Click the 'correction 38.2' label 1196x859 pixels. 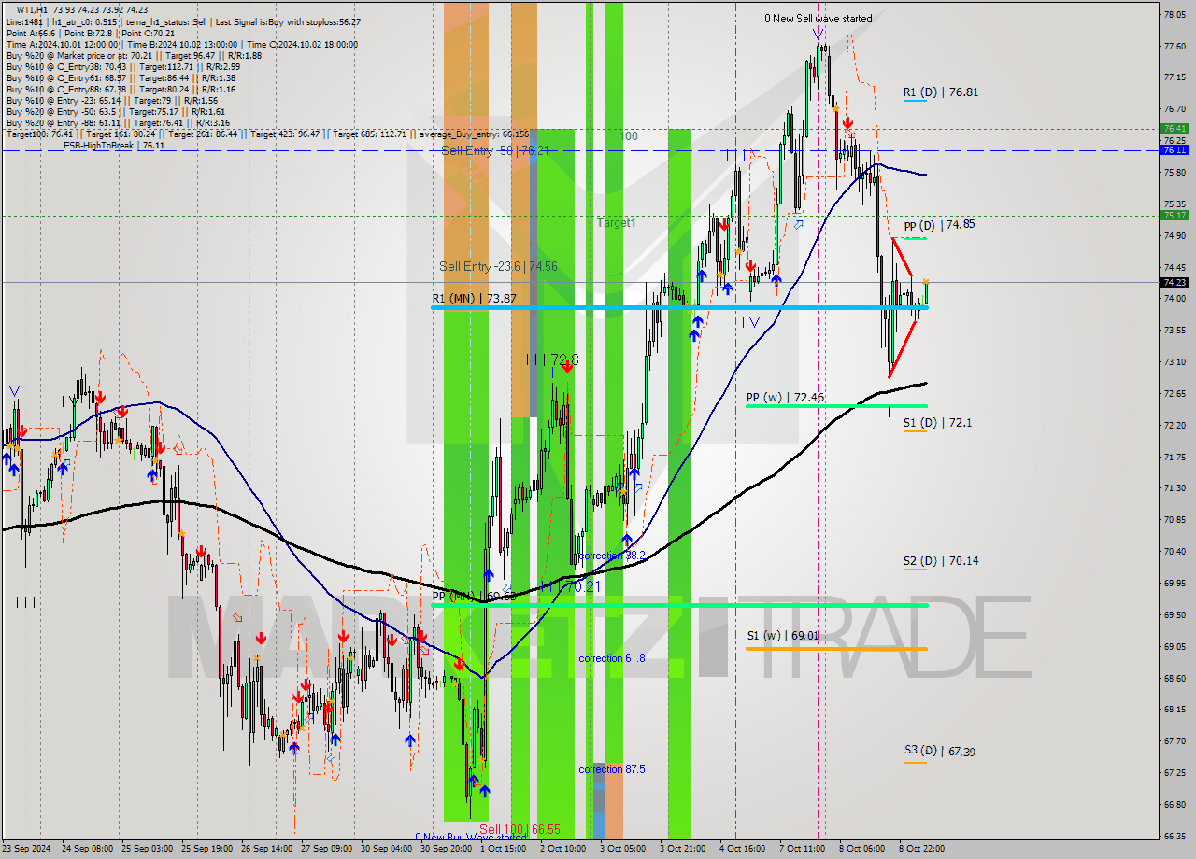(612, 556)
